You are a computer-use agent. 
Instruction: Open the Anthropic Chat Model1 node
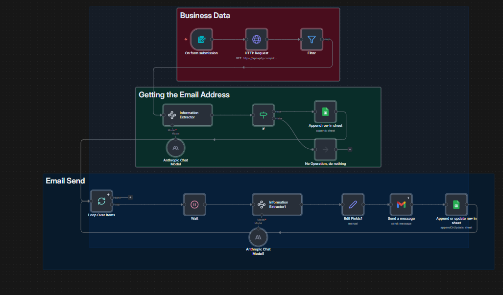click(258, 237)
